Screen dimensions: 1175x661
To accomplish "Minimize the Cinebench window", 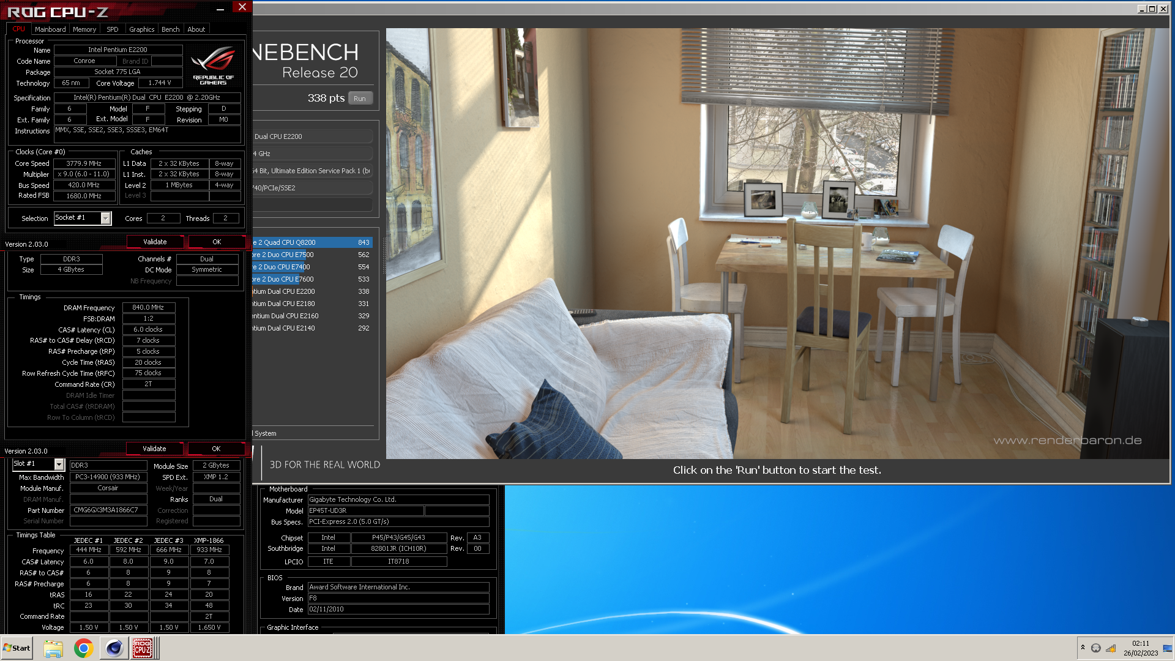I will click(x=1142, y=9).
